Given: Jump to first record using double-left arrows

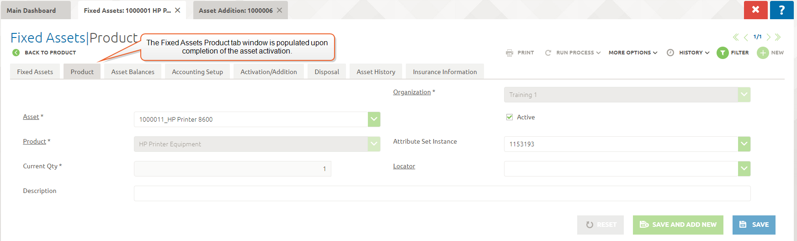Looking at the screenshot, I should [x=735, y=37].
